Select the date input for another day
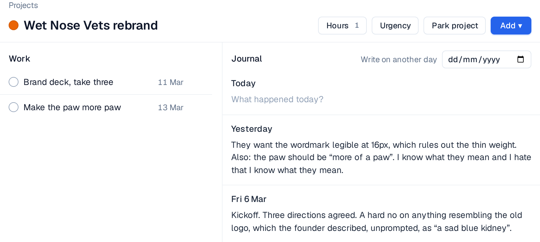 (486, 59)
